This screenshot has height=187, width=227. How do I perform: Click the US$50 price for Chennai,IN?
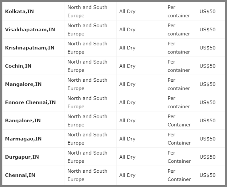point(208,175)
